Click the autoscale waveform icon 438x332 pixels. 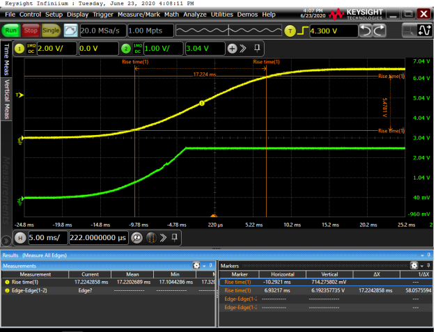(70, 31)
